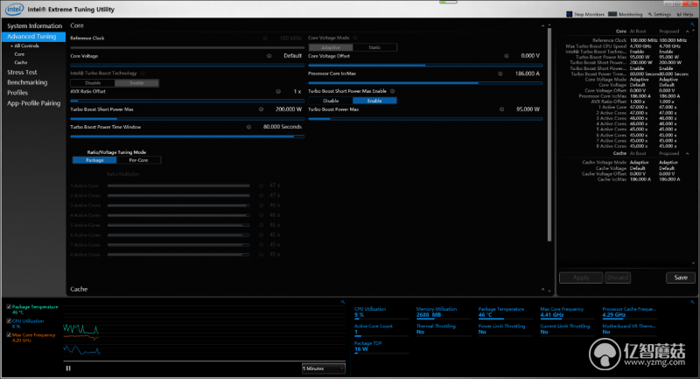Click the Core Voltage Default value

(x=292, y=56)
